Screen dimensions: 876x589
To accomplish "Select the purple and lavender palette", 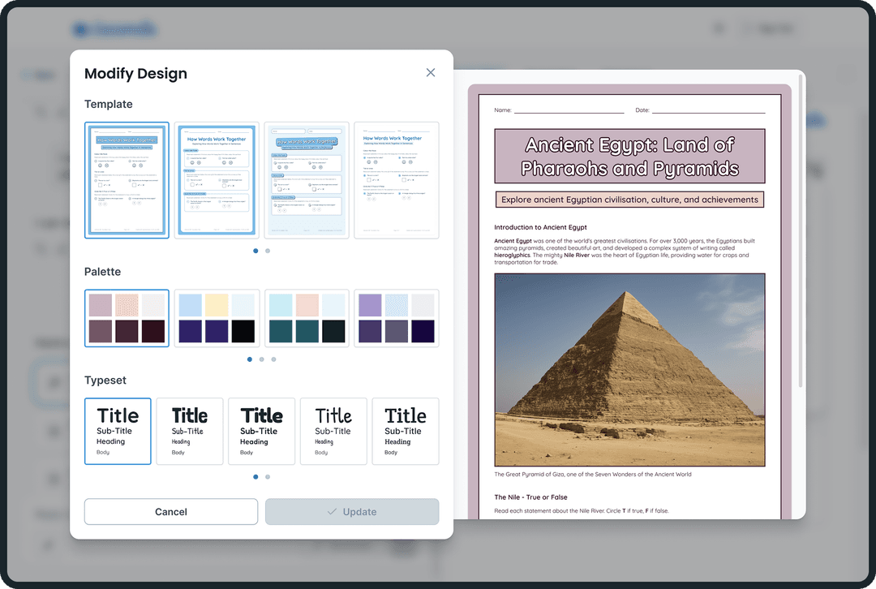I will click(397, 318).
